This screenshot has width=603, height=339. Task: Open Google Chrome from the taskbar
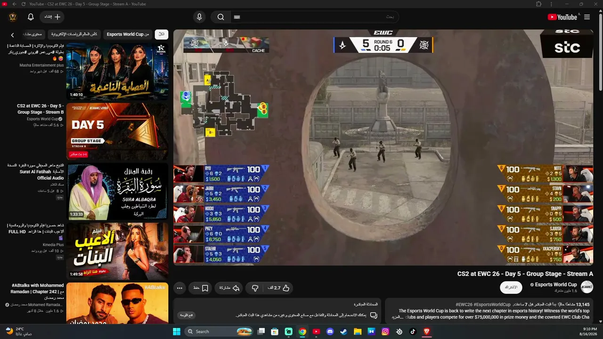point(302,331)
